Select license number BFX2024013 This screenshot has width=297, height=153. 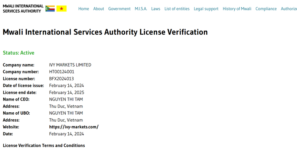(x=61, y=79)
